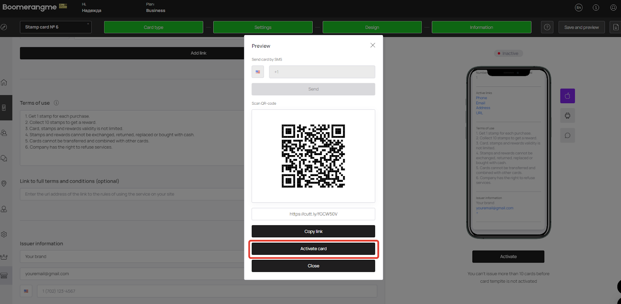Open the chat bubbles sidebar icon
Viewport: 621px width, 304px height.
4,158
